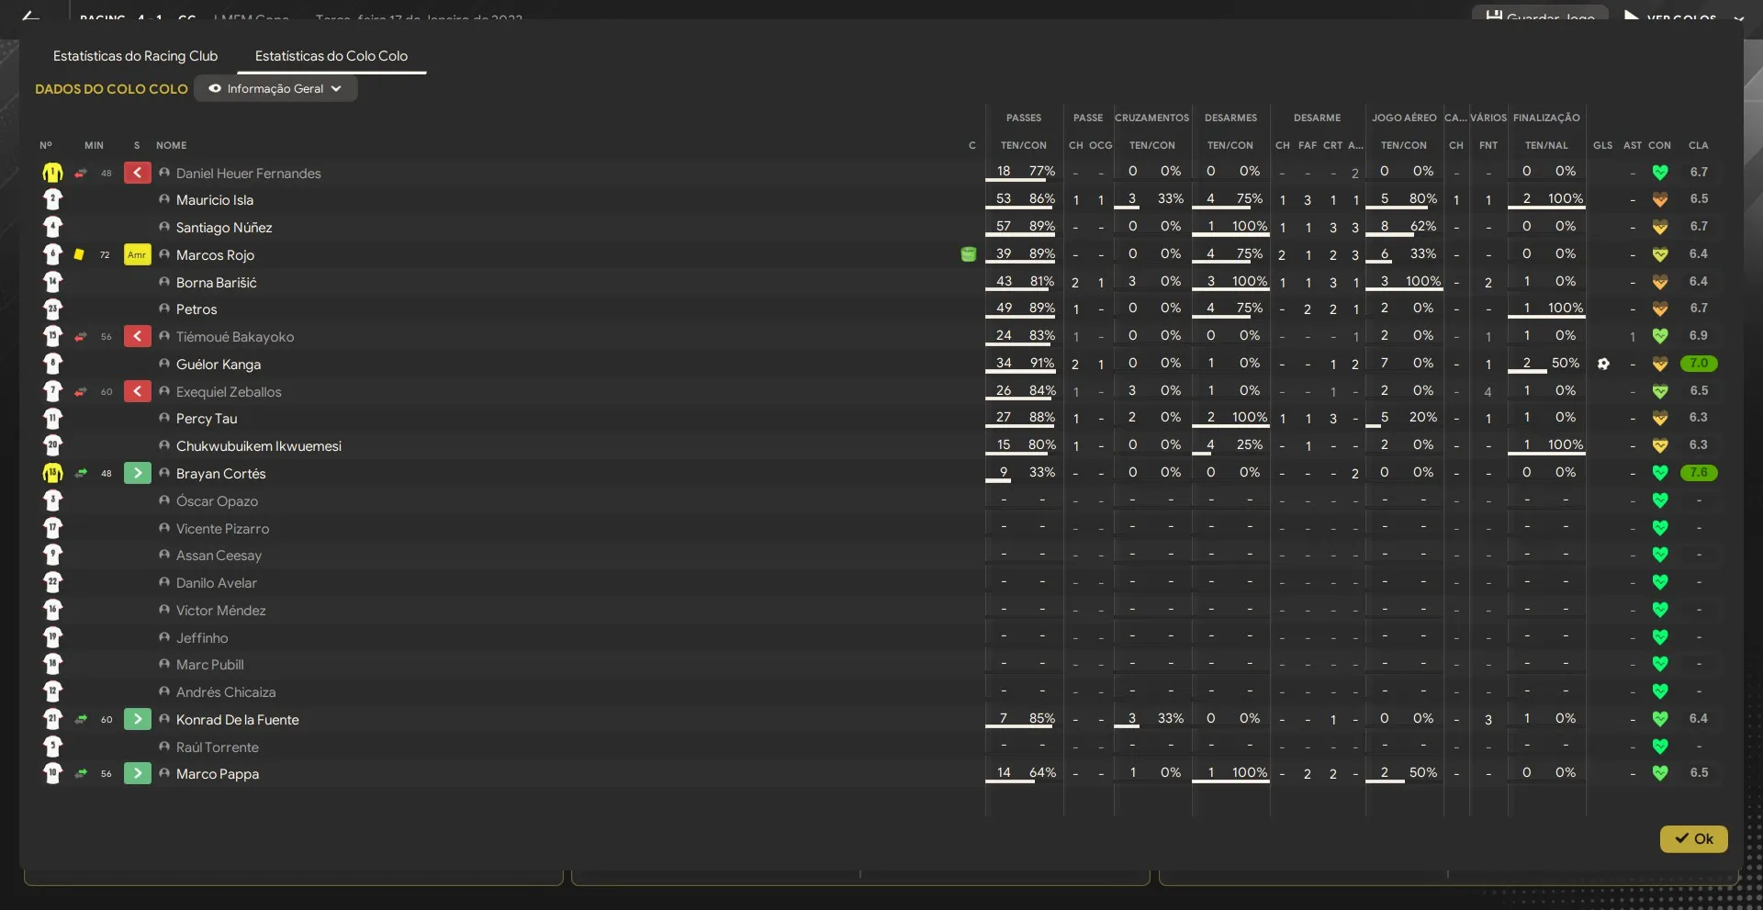Switch to Estatísticas do Racing Club tab
The height and width of the screenshot is (910, 1763).
(x=135, y=56)
